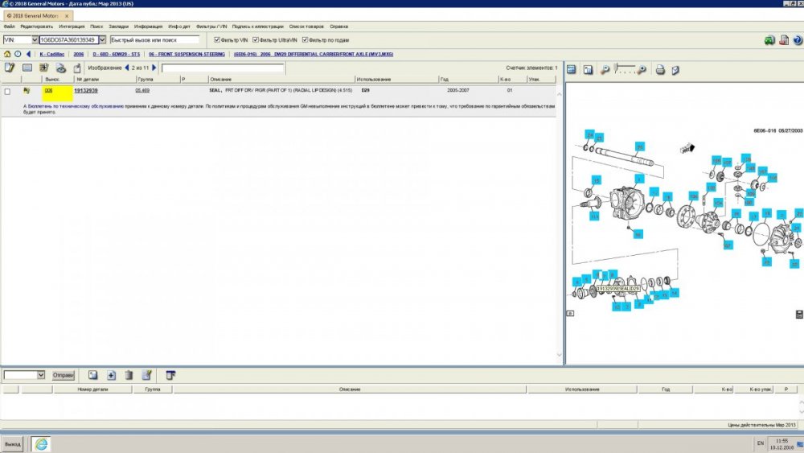This screenshot has height=453, width=804.
Task: Open the Закладки menu
Action: coord(118,27)
